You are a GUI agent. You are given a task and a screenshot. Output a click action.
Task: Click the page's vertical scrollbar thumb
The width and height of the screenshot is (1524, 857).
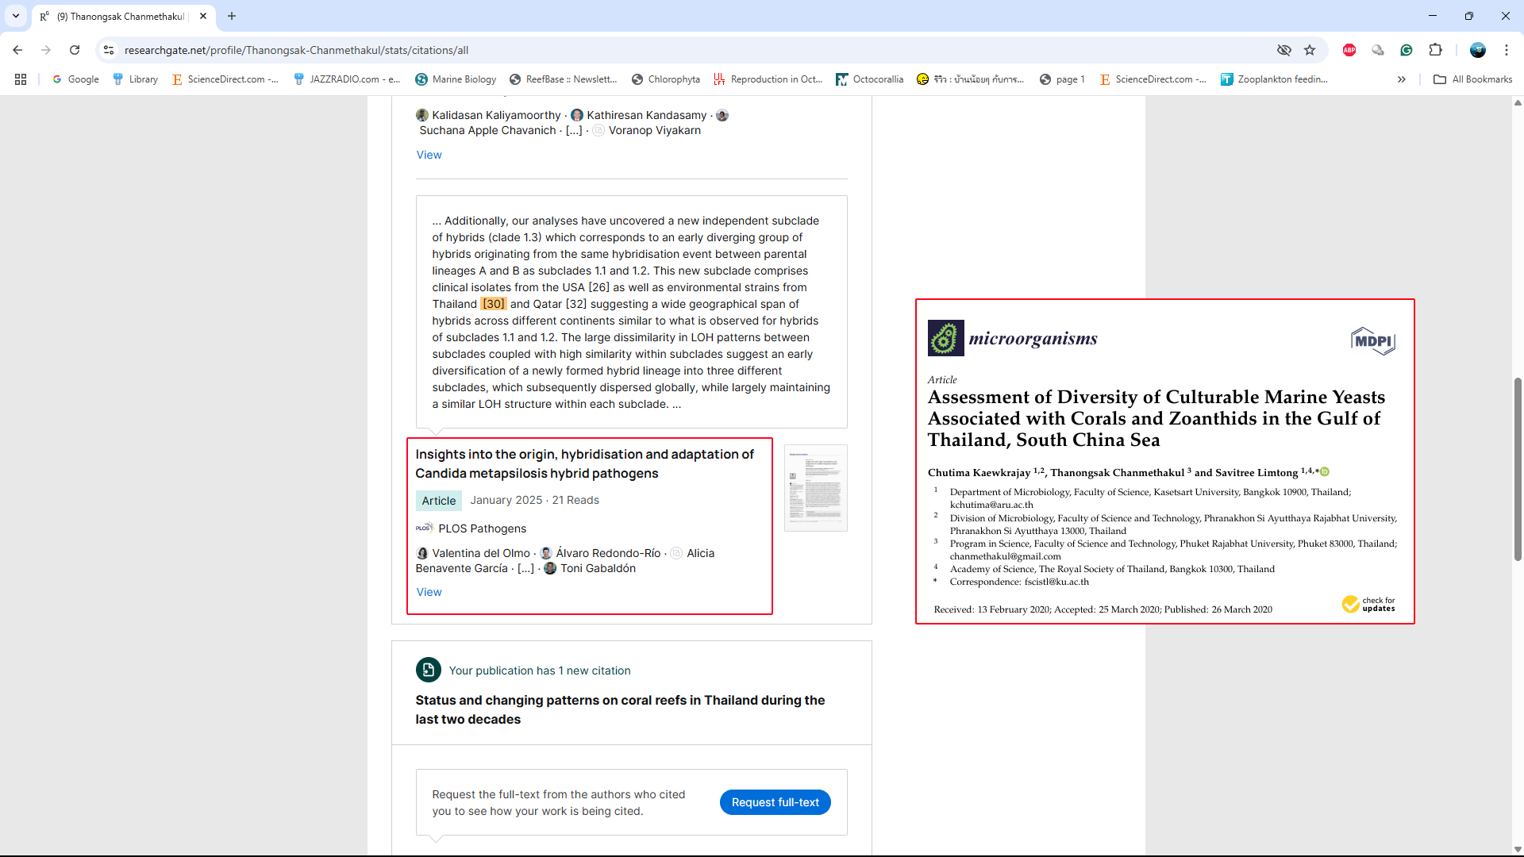click(1518, 468)
